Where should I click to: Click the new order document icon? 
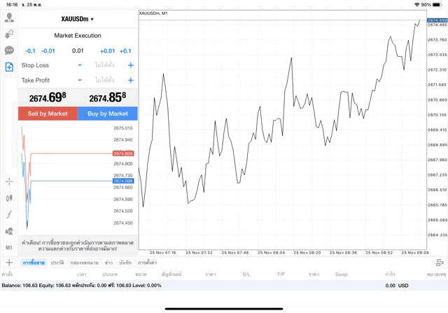pyautogui.click(x=9, y=67)
